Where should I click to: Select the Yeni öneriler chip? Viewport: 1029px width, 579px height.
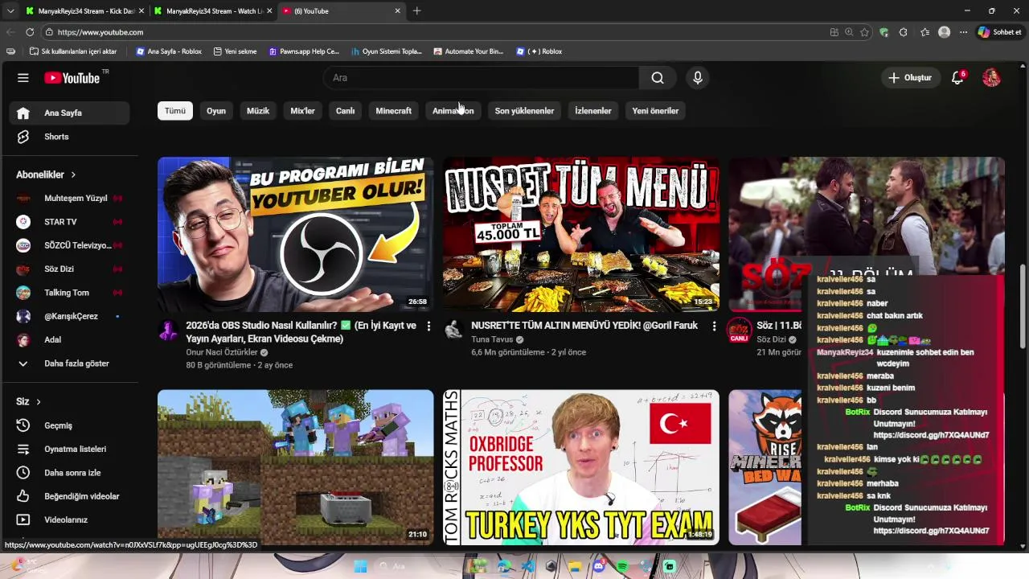tap(655, 111)
